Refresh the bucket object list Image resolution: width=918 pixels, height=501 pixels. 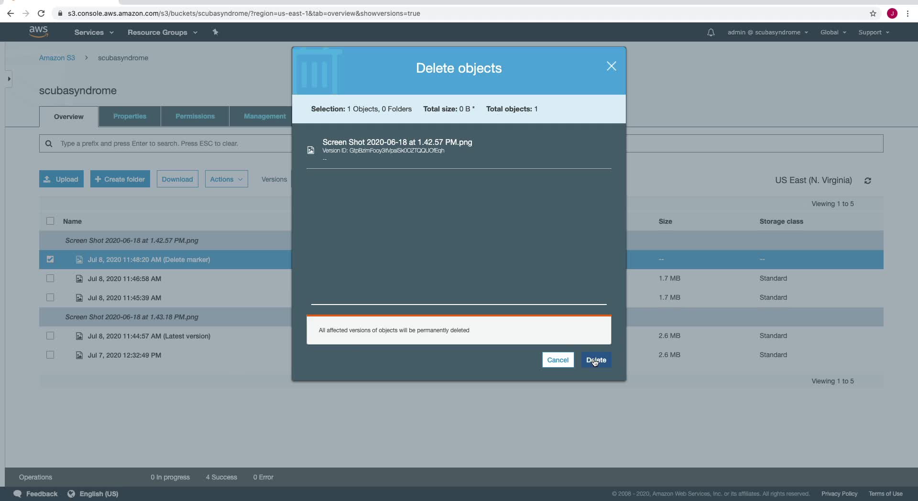pos(868,181)
